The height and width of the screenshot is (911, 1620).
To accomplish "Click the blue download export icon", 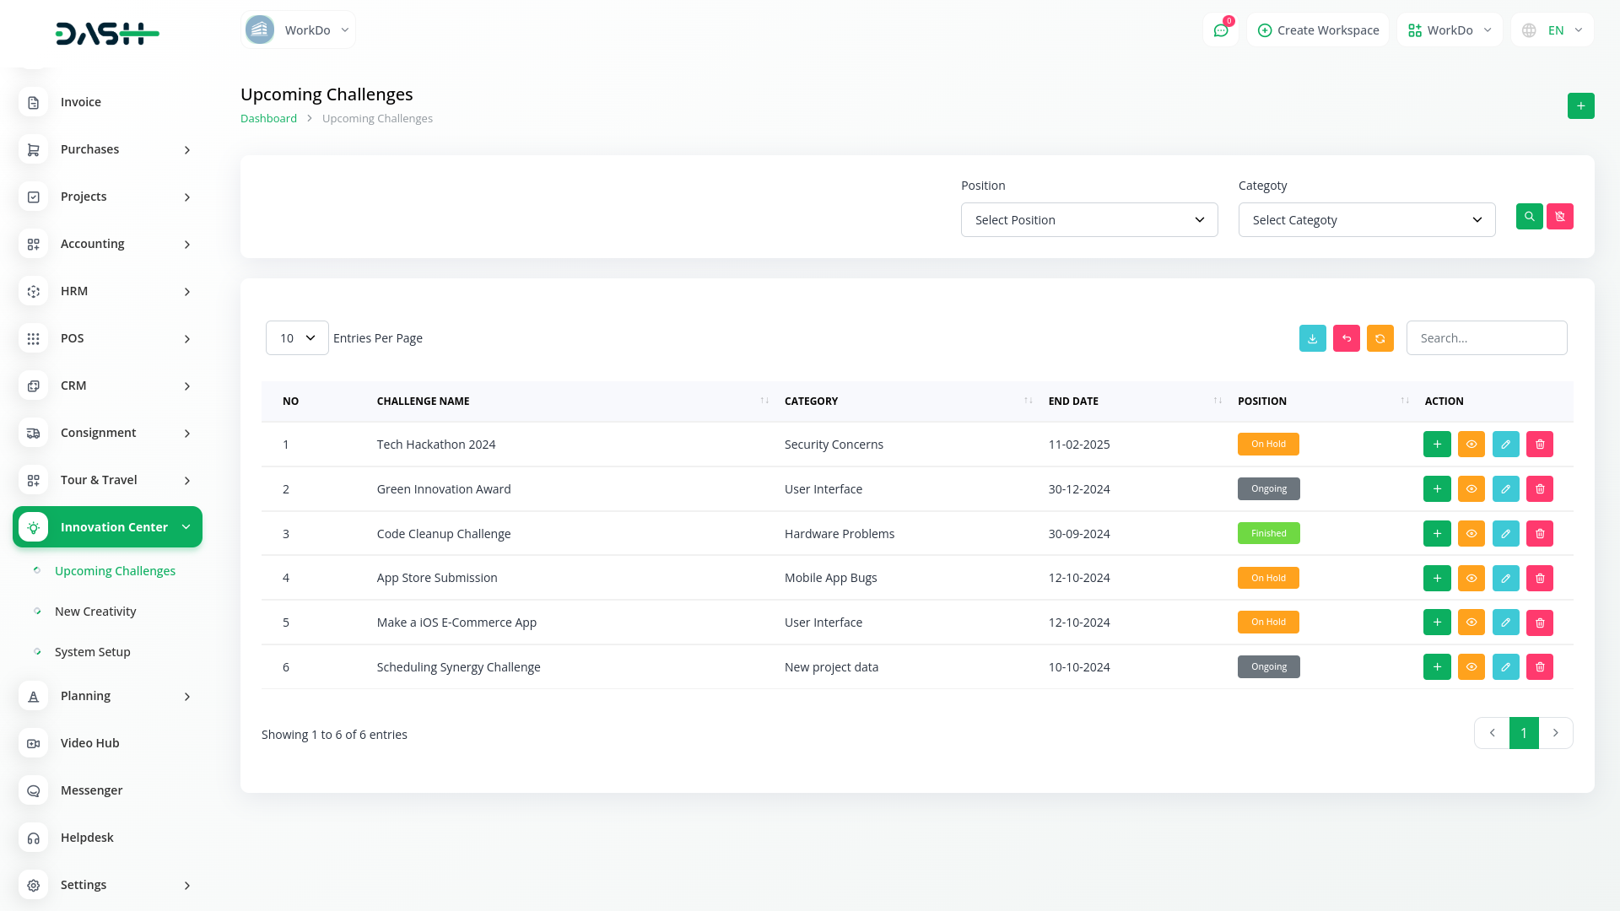I will (1312, 338).
